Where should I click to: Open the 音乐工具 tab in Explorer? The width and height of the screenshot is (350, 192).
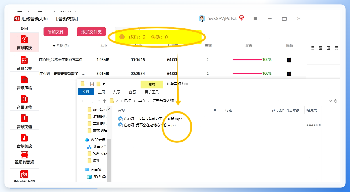pos(152,92)
